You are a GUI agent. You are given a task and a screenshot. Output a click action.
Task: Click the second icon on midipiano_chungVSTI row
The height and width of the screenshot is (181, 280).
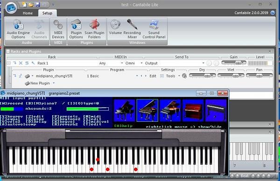tap(21, 76)
